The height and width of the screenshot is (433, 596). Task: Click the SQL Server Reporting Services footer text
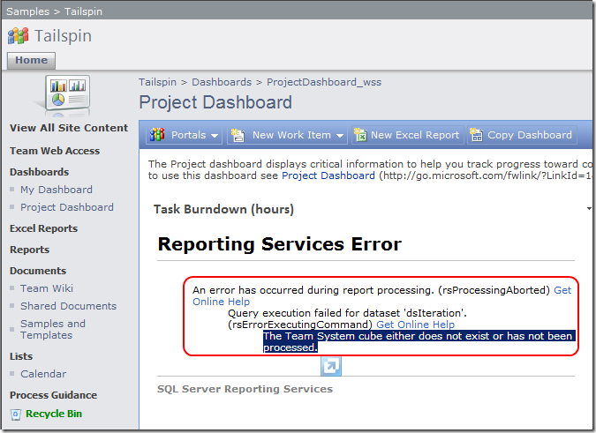pyautogui.click(x=245, y=389)
